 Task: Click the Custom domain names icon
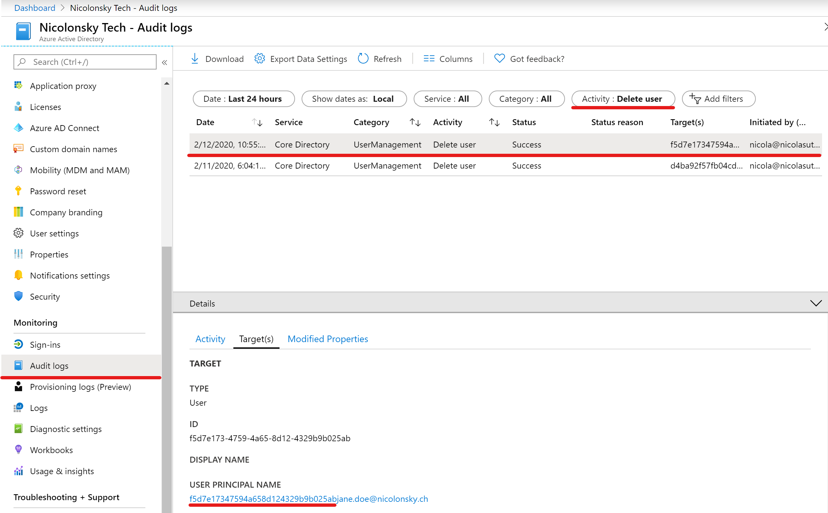[18, 148]
